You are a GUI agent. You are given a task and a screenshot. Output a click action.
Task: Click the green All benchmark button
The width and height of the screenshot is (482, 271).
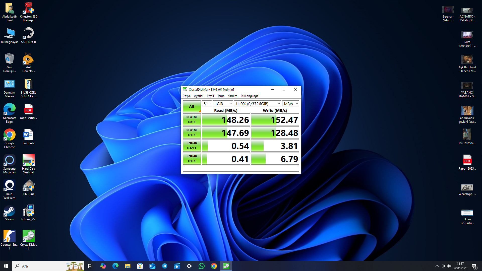(192, 106)
